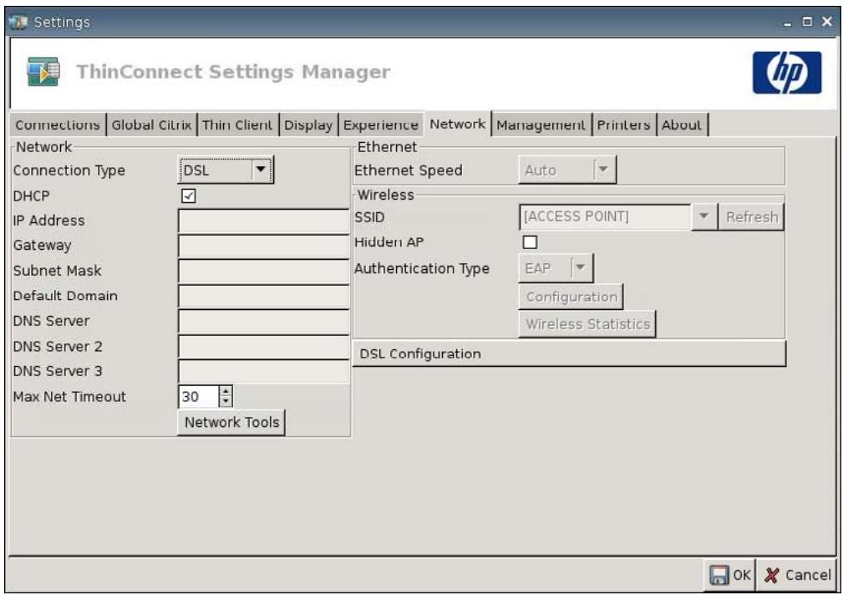Increase Max Net Timeout with up arrow
The image size is (843, 595).
[226, 391]
